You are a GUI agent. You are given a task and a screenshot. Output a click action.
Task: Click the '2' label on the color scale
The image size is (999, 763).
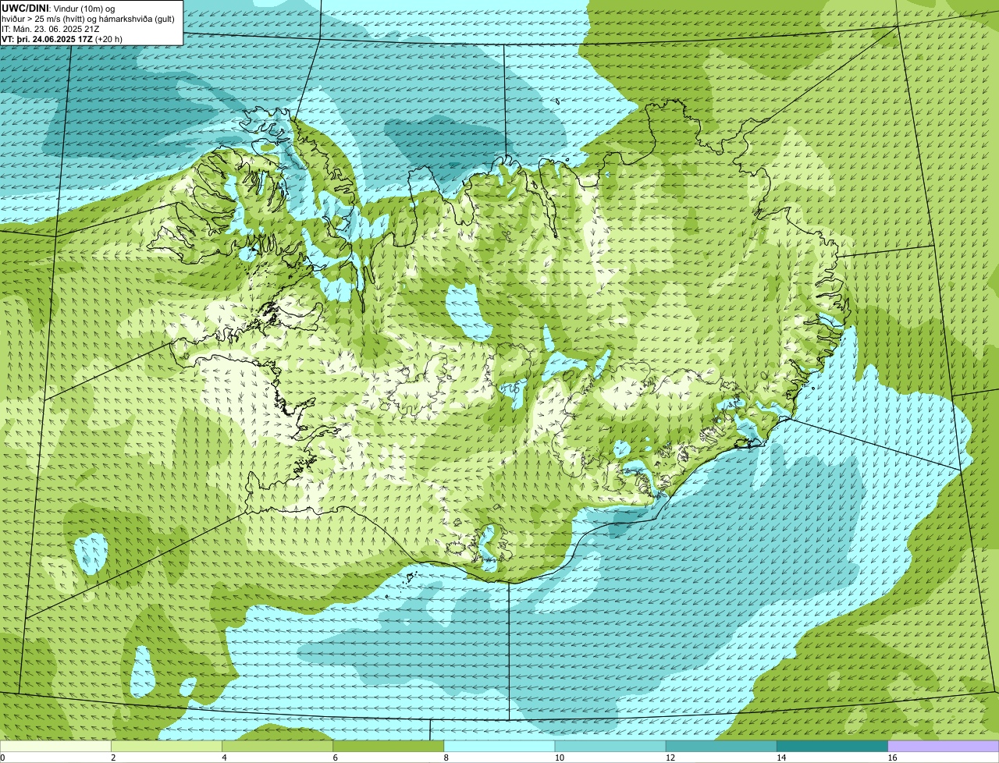(x=113, y=758)
